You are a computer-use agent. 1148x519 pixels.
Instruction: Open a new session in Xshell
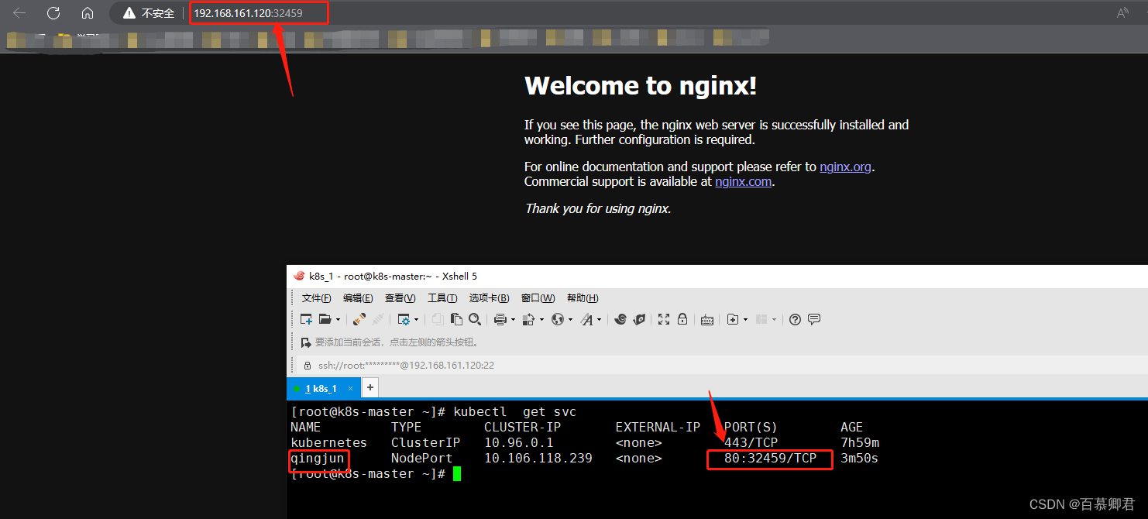point(306,319)
